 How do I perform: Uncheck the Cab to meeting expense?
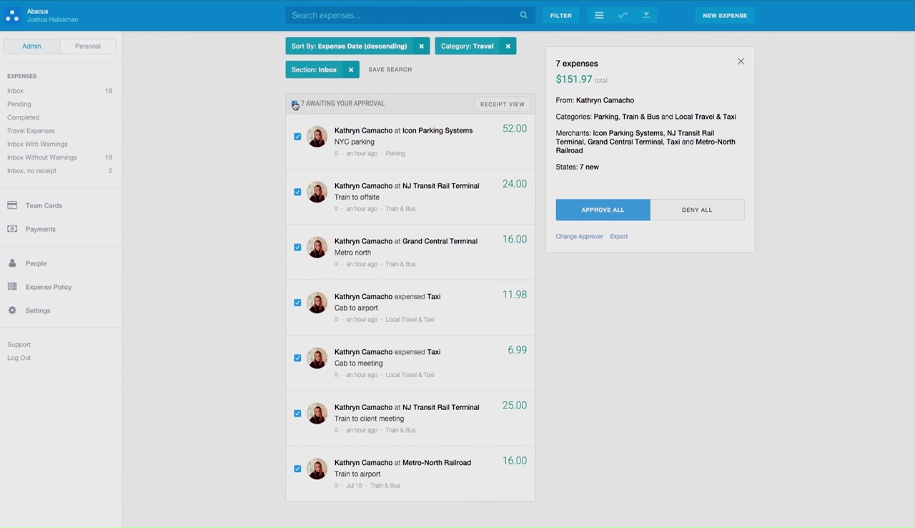tap(297, 358)
